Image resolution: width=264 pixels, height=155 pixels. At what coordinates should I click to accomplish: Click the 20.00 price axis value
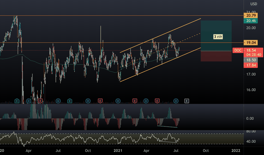(x=251, y=28)
